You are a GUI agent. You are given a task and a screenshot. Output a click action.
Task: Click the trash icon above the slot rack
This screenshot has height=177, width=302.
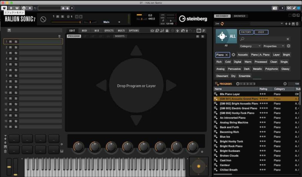[59, 36]
